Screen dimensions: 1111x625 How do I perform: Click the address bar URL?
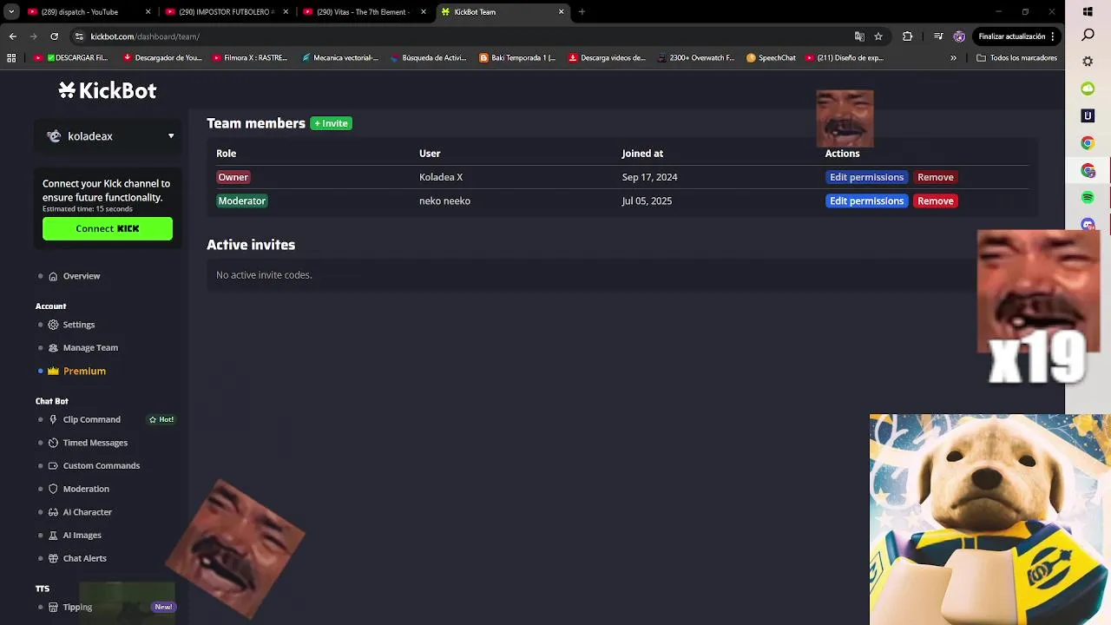[x=145, y=36]
